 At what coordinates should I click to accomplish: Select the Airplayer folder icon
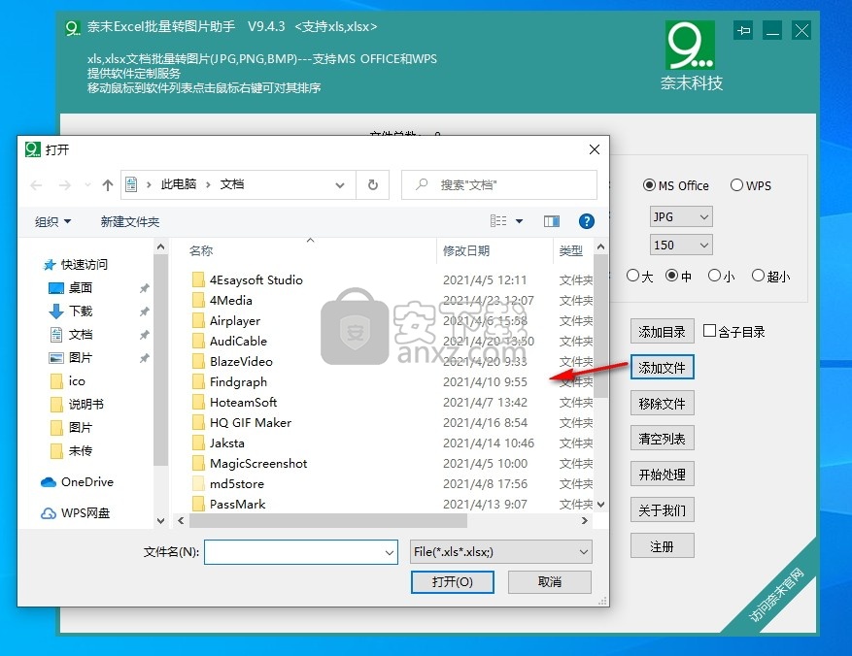[199, 320]
